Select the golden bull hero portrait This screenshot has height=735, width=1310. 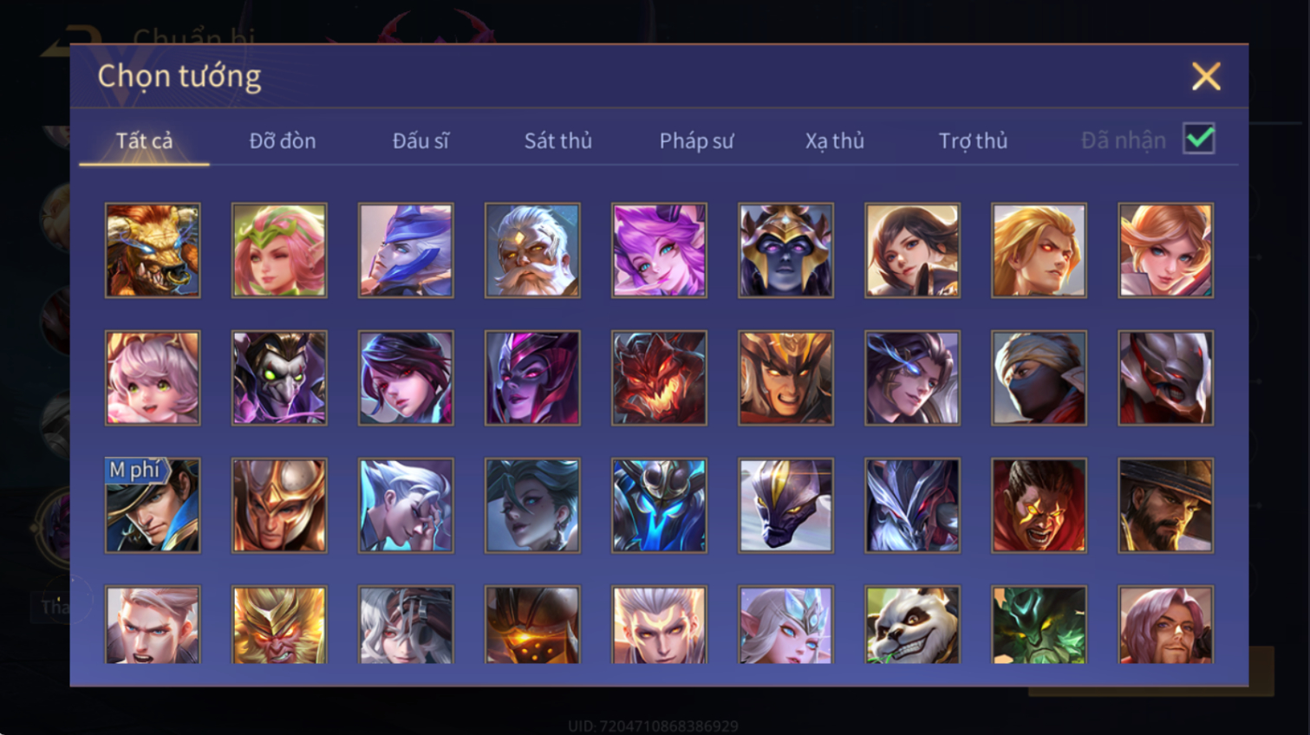point(153,250)
